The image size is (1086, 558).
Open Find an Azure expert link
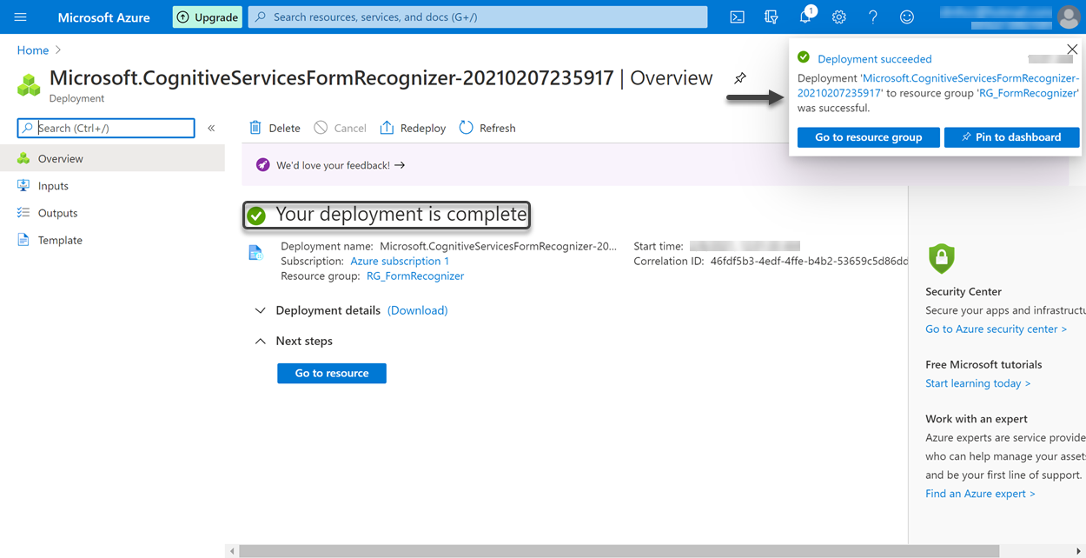980,494
